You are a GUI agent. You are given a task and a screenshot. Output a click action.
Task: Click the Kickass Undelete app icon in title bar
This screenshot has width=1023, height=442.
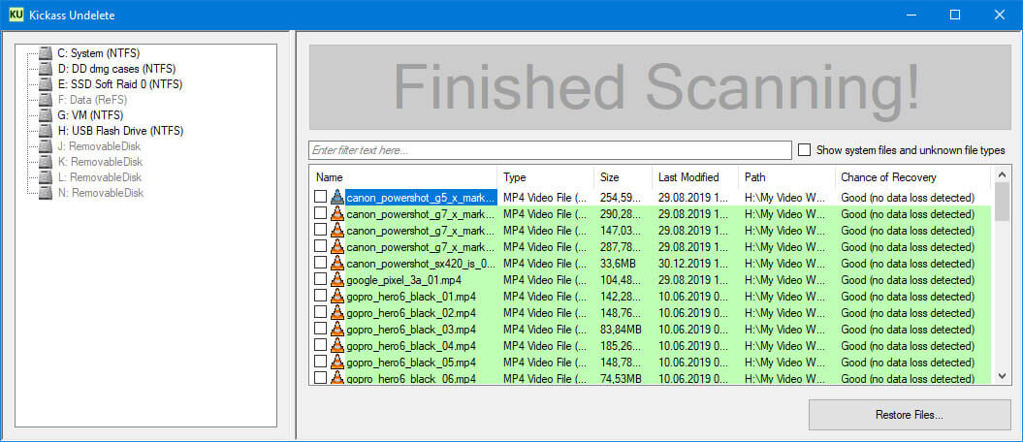16,15
